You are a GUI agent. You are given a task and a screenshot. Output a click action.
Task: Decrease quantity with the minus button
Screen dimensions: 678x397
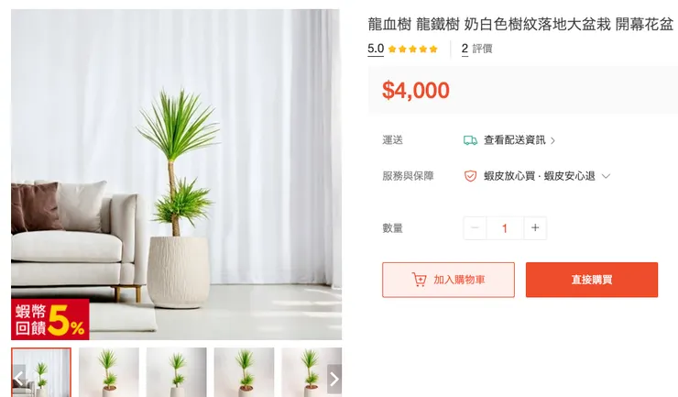(x=475, y=227)
